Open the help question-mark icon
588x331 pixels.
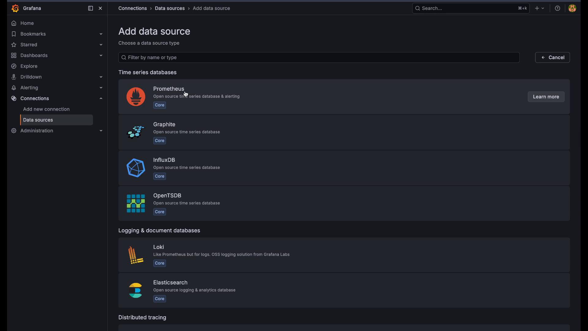point(557,8)
